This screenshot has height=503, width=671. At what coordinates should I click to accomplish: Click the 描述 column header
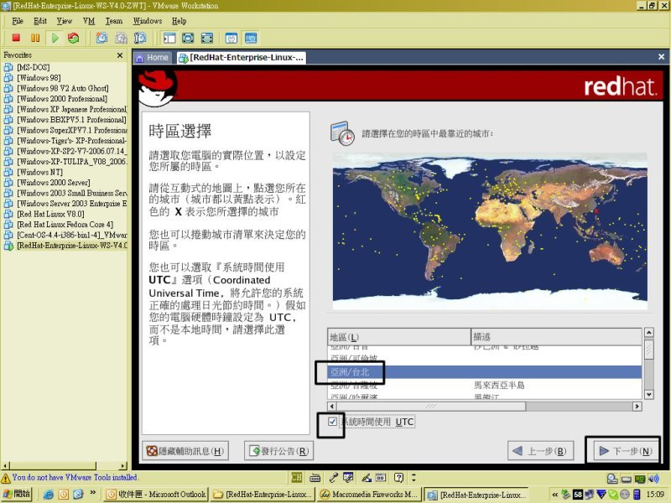pos(556,337)
